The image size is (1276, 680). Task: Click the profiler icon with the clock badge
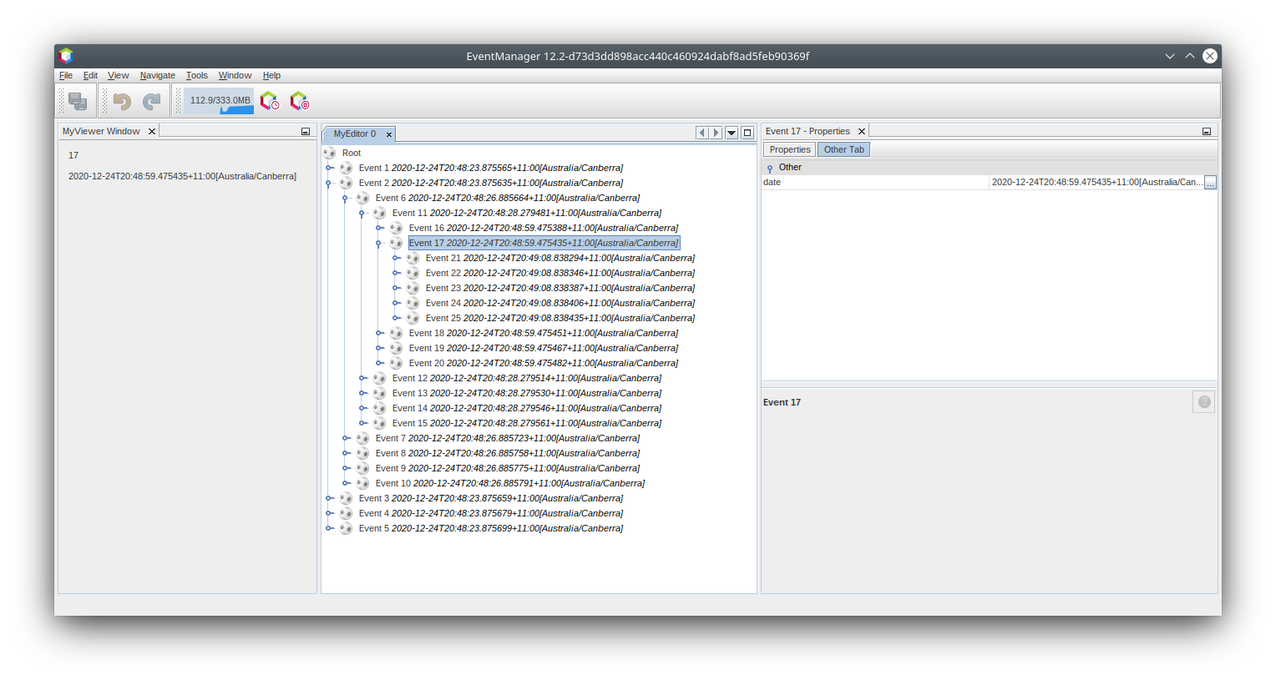270,101
